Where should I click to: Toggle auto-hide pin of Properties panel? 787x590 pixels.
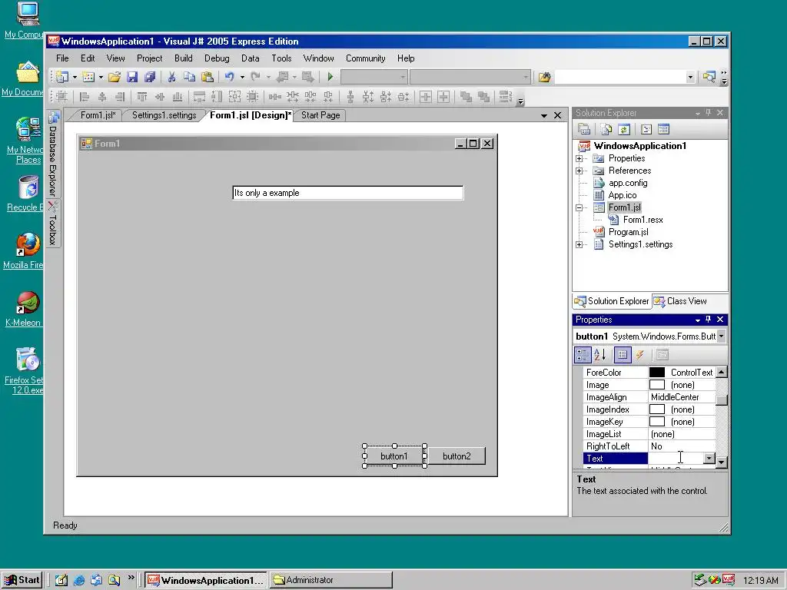708,319
